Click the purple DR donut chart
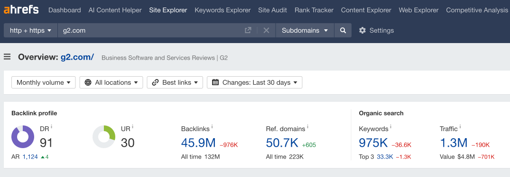Screen dimensions: 510x177 pyautogui.click(x=23, y=137)
